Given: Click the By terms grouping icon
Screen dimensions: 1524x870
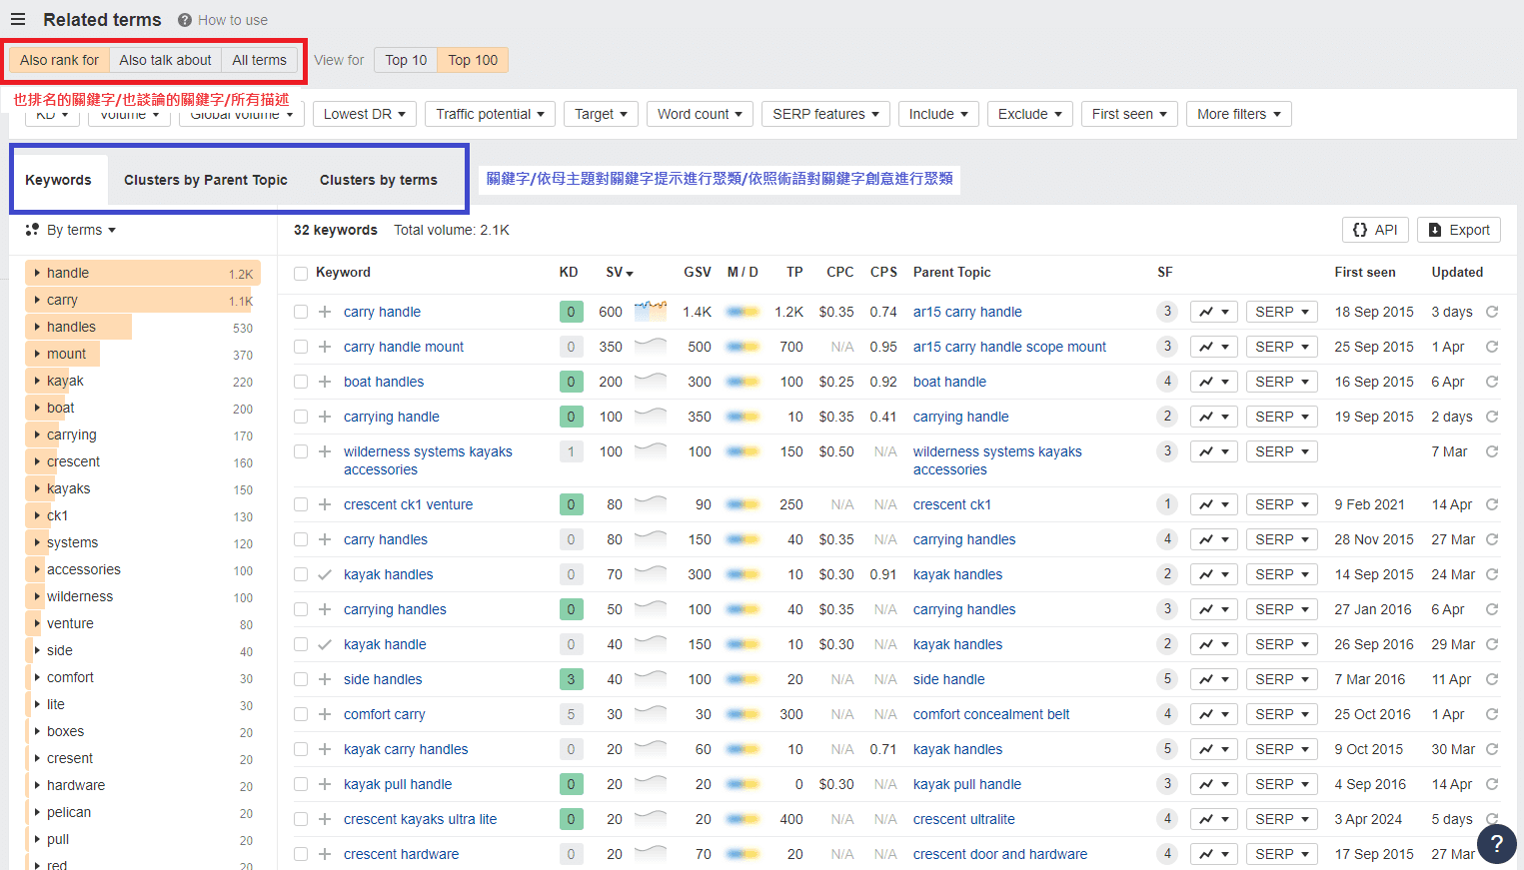Looking at the screenshot, I should [x=32, y=230].
